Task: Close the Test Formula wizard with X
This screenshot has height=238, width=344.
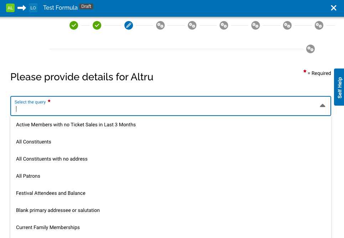Action: coord(334,8)
